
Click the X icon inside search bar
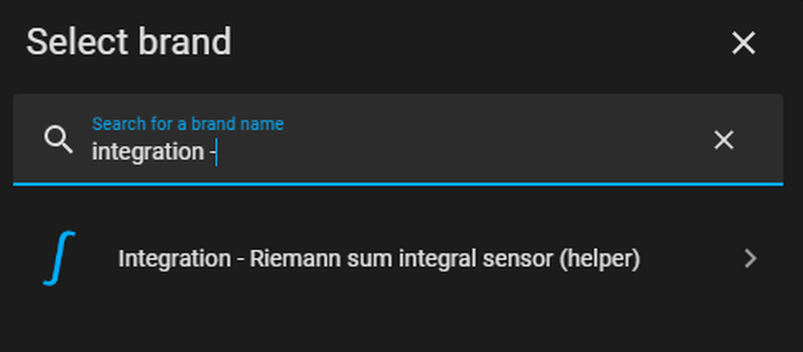tap(724, 140)
